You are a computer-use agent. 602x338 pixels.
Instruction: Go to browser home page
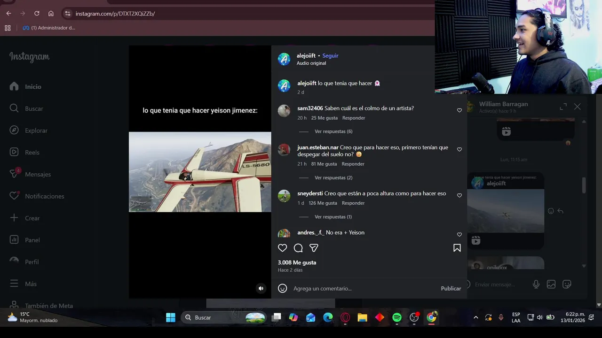51,14
